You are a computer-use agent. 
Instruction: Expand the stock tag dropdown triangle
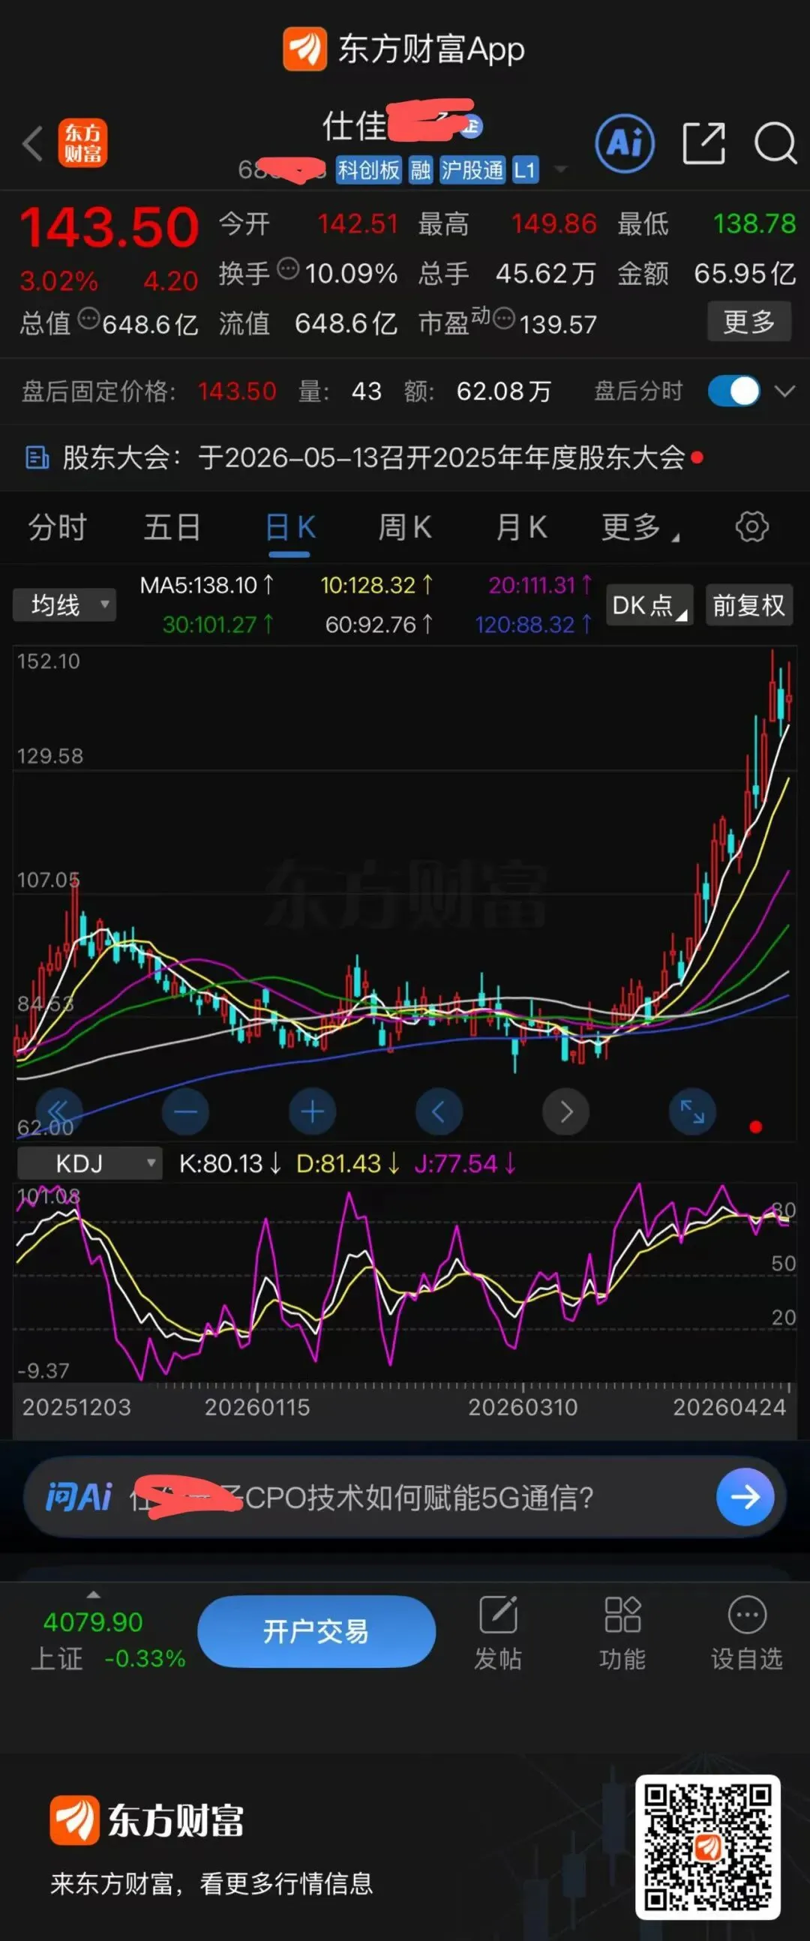click(560, 169)
